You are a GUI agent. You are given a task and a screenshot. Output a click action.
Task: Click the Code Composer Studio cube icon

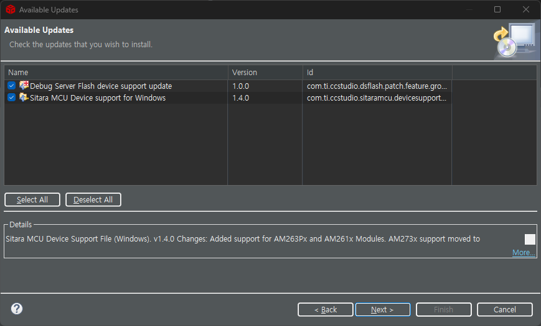click(11, 9)
